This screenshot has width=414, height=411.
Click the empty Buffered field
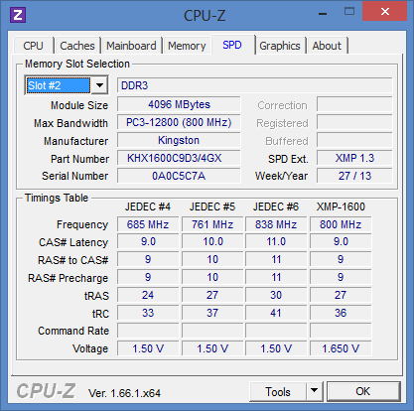pos(354,140)
